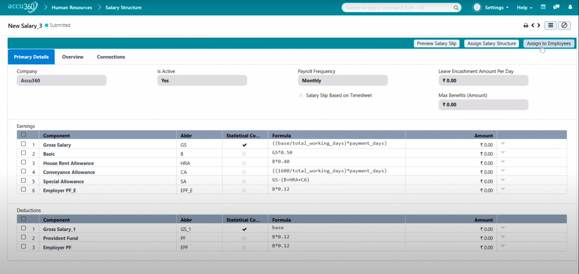The image size is (579, 274).
Task: Click Assign to Employees button
Action: point(549,43)
